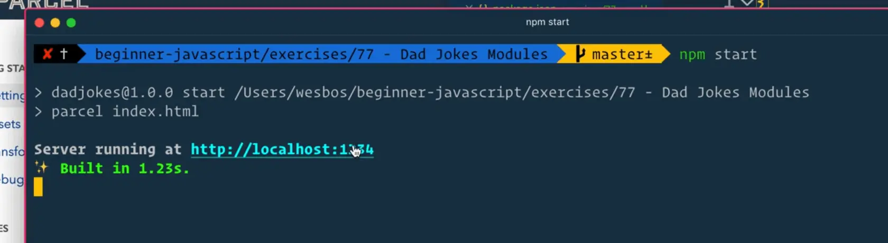Click the green npm command word
The width and height of the screenshot is (888, 243).
(x=692, y=54)
